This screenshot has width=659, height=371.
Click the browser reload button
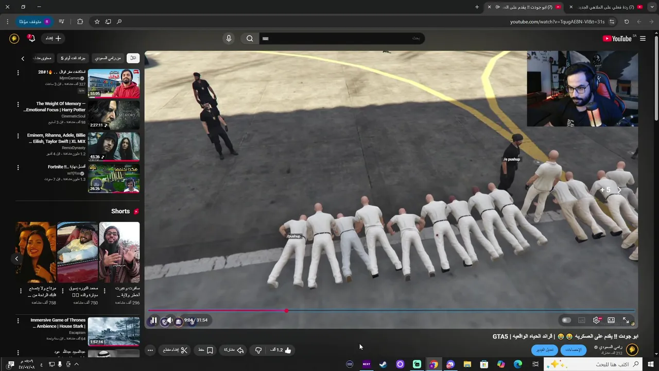pyautogui.click(x=627, y=22)
